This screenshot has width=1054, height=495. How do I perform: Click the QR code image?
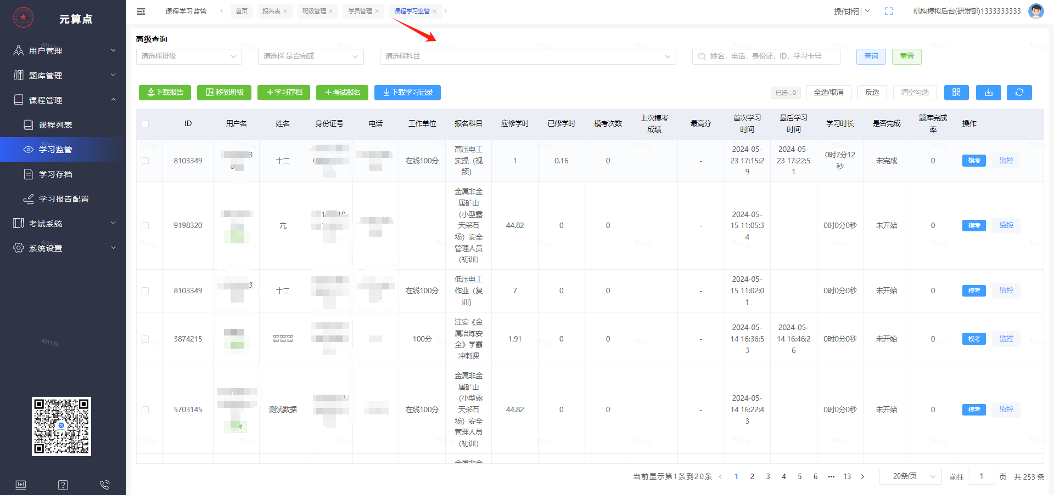coord(61,426)
